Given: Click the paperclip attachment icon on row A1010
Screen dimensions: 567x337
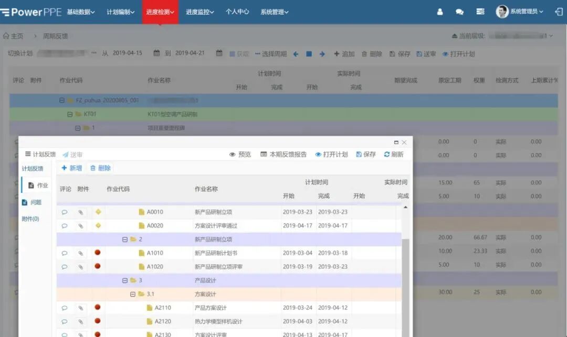Looking at the screenshot, I should tap(80, 253).
